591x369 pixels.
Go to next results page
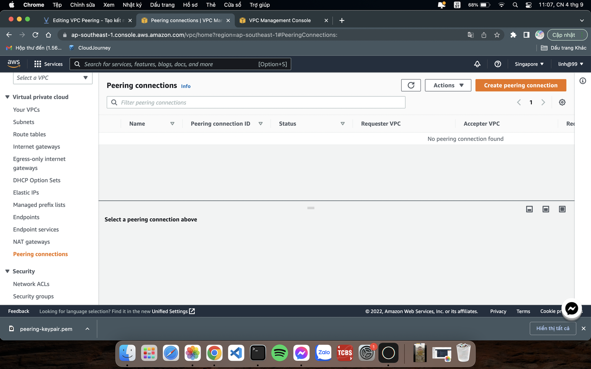[x=543, y=102]
